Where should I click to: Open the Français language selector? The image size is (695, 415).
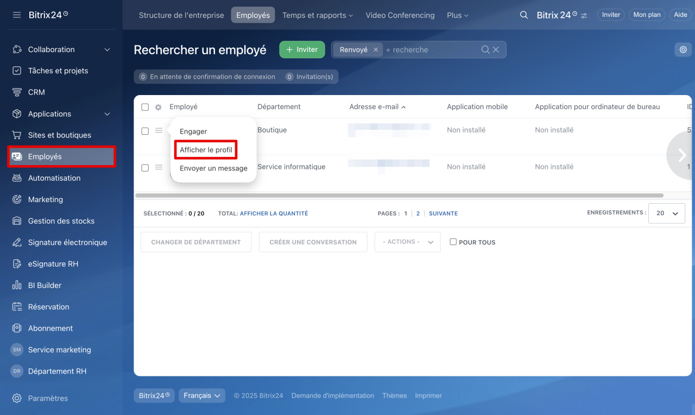[x=202, y=395]
